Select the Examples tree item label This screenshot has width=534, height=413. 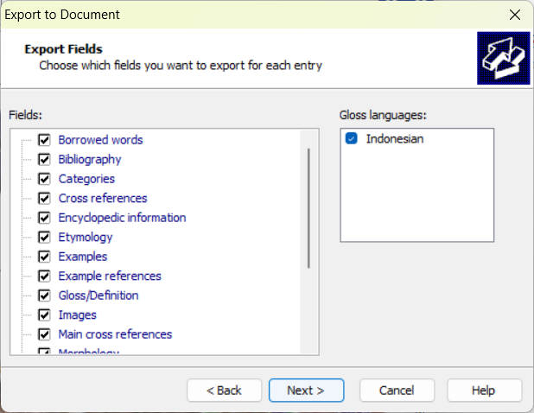coord(83,257)
